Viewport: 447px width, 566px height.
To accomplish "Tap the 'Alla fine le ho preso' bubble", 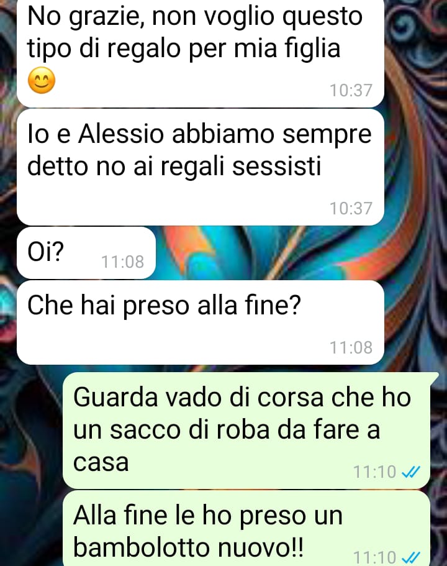I will tap(246, 529).
